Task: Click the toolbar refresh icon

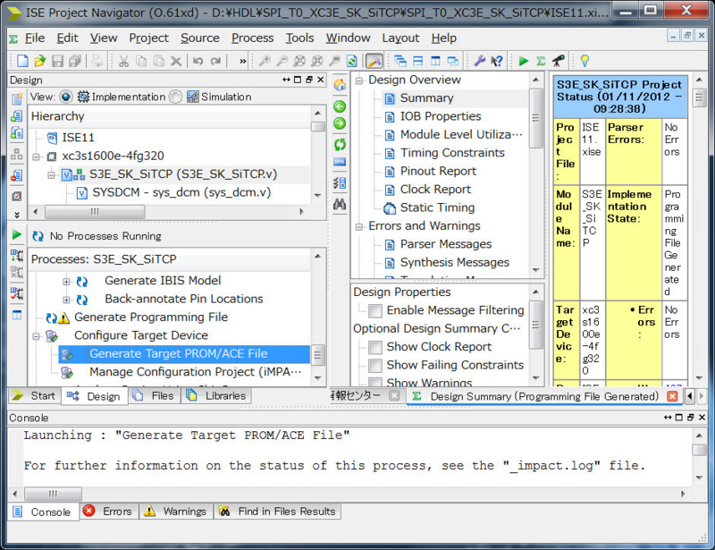Action: [351, 61]
